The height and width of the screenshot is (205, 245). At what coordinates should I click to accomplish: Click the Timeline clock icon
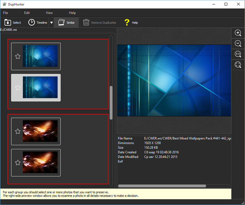click(x=31, y=23)
